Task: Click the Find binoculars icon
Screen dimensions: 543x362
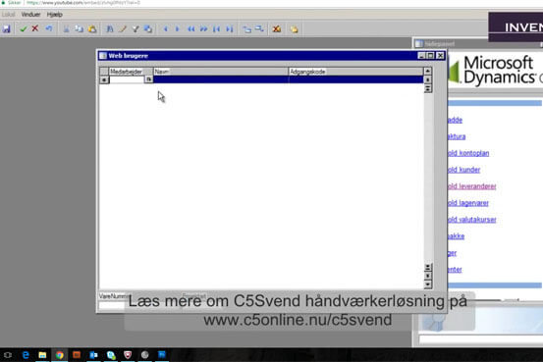Action: (109, 29)
